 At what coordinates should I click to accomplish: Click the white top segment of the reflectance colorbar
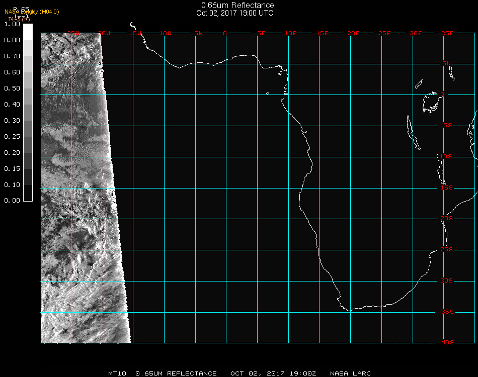click(28, 31)
